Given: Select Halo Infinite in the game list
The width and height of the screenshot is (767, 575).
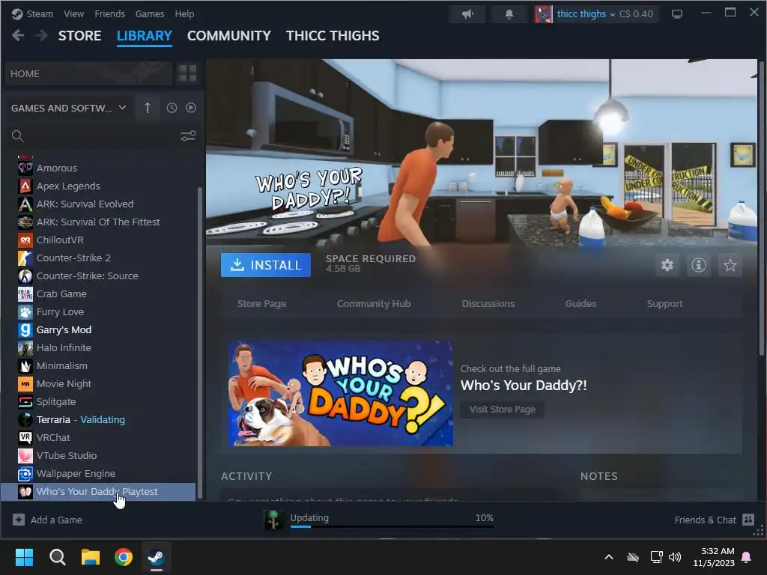Looking at the screenshot, I should pyautogui.click(x=98, y=347).
